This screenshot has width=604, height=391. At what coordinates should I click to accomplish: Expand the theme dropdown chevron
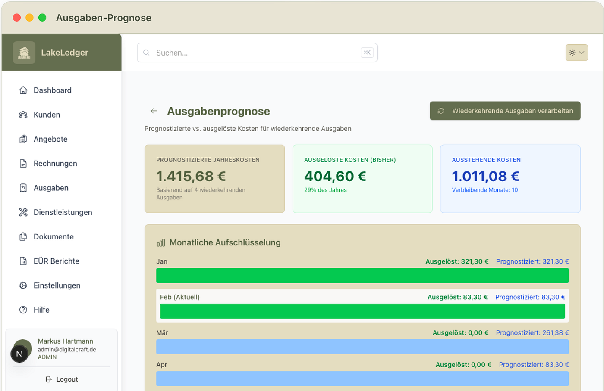(582, 53)
